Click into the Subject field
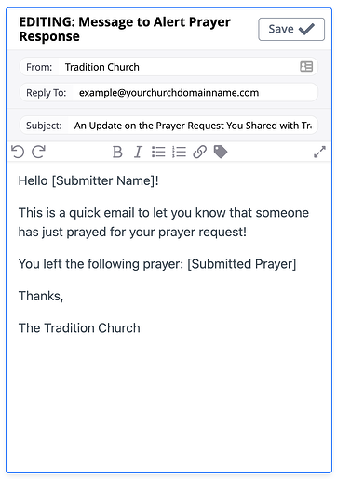337x479 pixels. pos(193,126)
